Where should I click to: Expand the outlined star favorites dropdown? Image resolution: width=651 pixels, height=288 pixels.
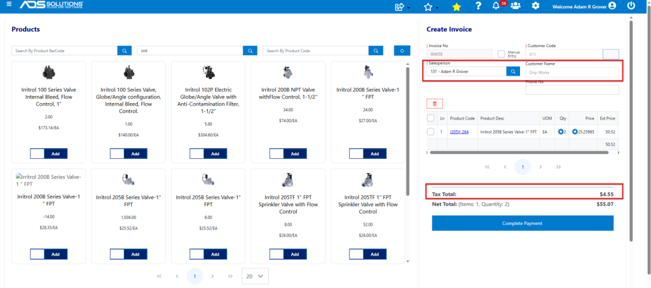click(431, 6)
